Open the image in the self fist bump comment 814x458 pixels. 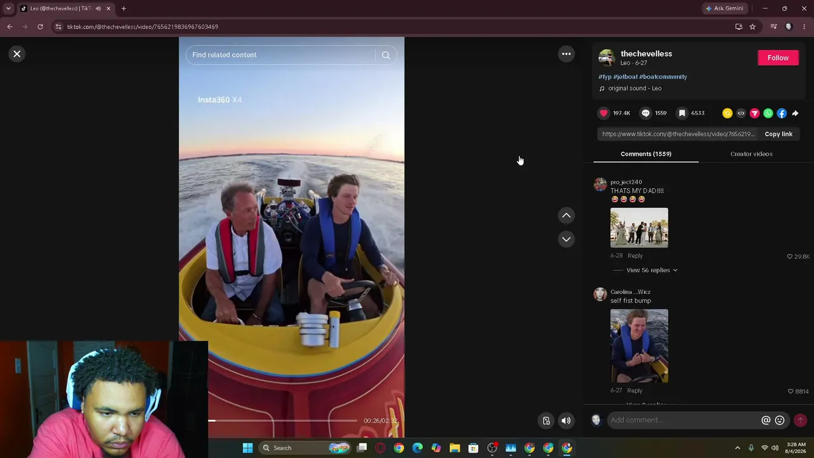pyautogui.click(x=639, y=346)
